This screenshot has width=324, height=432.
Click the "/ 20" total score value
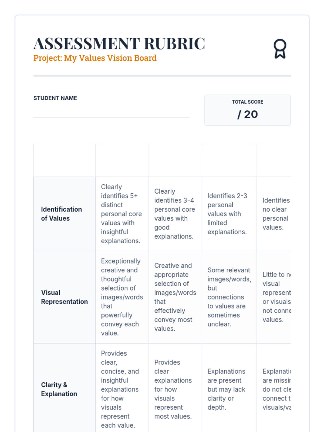coord(247,114)
